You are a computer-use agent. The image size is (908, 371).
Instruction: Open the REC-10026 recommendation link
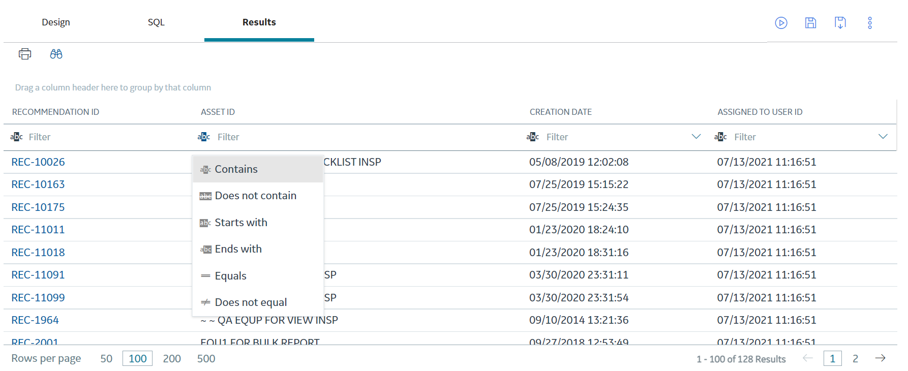(x=38, y=162)
